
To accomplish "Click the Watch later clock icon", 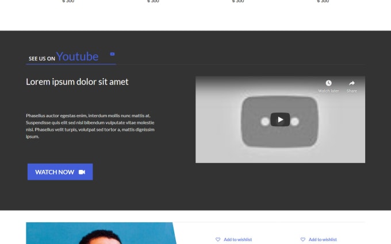I will point(328,83).
